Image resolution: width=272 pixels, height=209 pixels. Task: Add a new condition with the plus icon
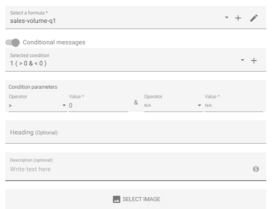(x=254, y=61)
